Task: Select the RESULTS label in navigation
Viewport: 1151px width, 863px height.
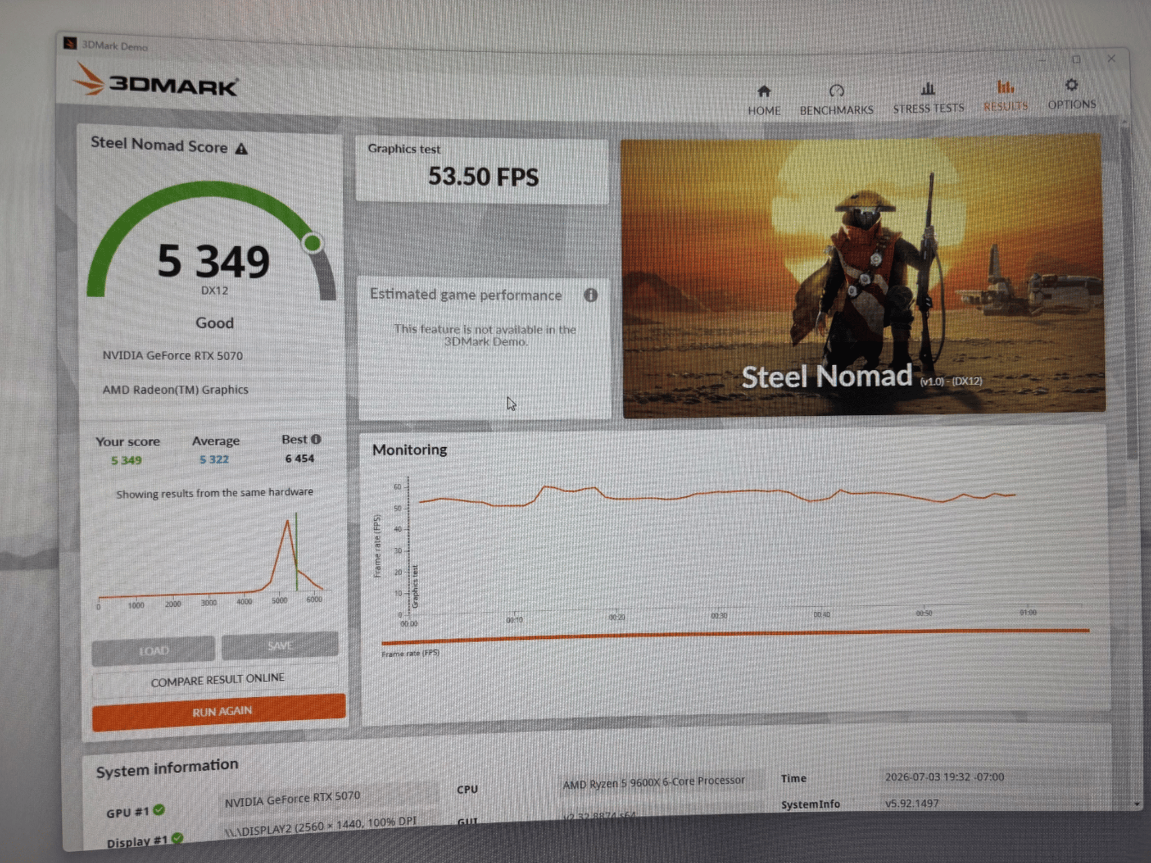Action: coord(1005,106)
